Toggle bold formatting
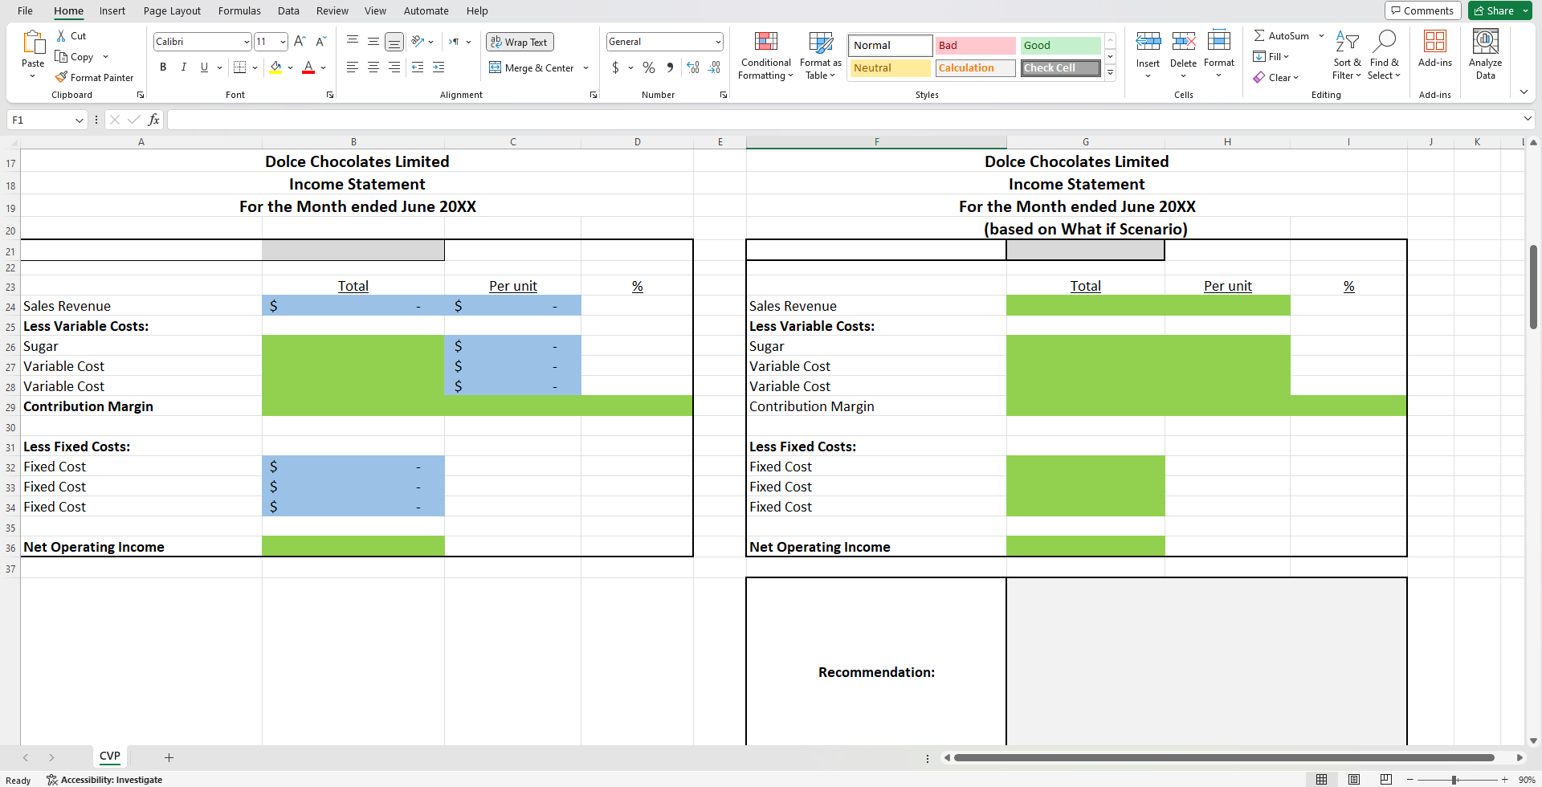 point(163,67)
